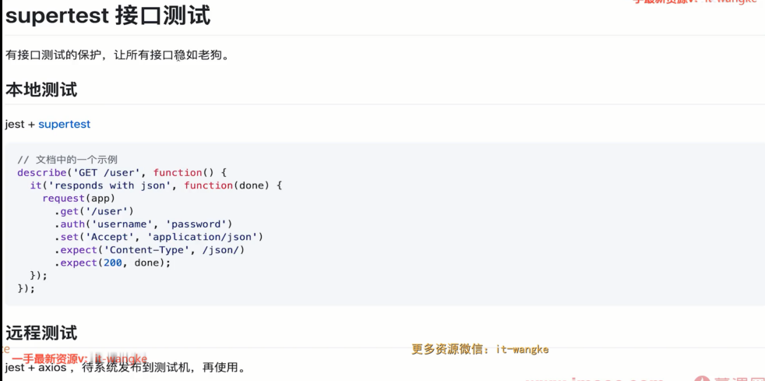Click the imooc logo icon at bottom right
Image resolution: width=765 pixels, height=381 pixels.
[x=702, y=379]
